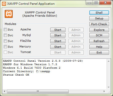Click 'Current Directory: C:\xampp' log line
This screenshot has width=113, height=96.
click(27, 71)
